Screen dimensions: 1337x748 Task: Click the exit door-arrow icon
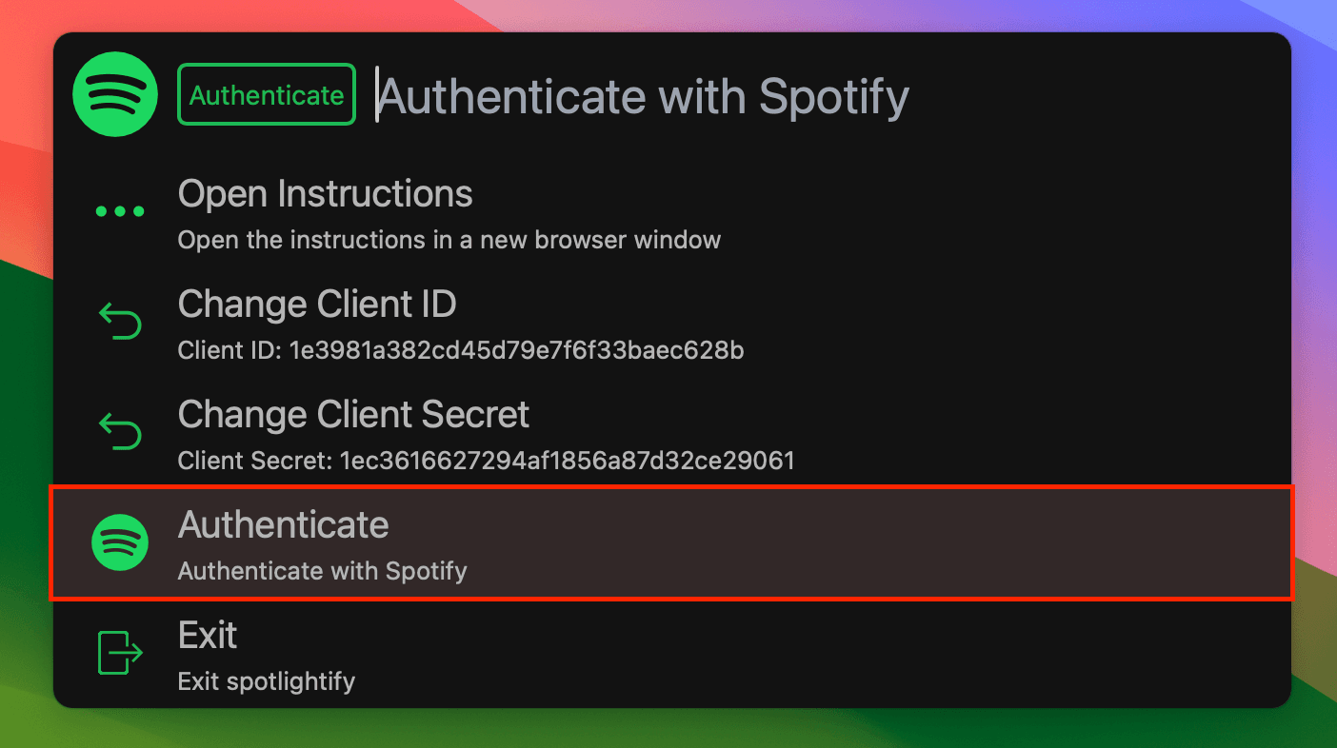tap(120, 653)
